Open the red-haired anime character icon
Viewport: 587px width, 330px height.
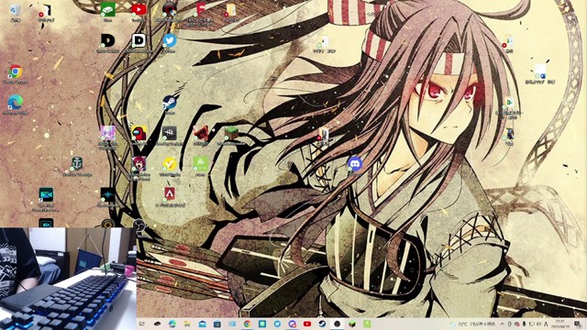pos(138,163)
